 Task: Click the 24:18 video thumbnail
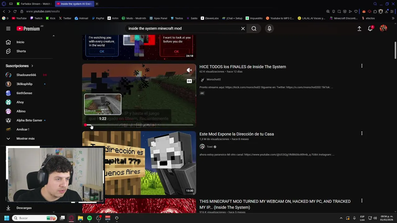pyautogui.click(x=139, y=47)
